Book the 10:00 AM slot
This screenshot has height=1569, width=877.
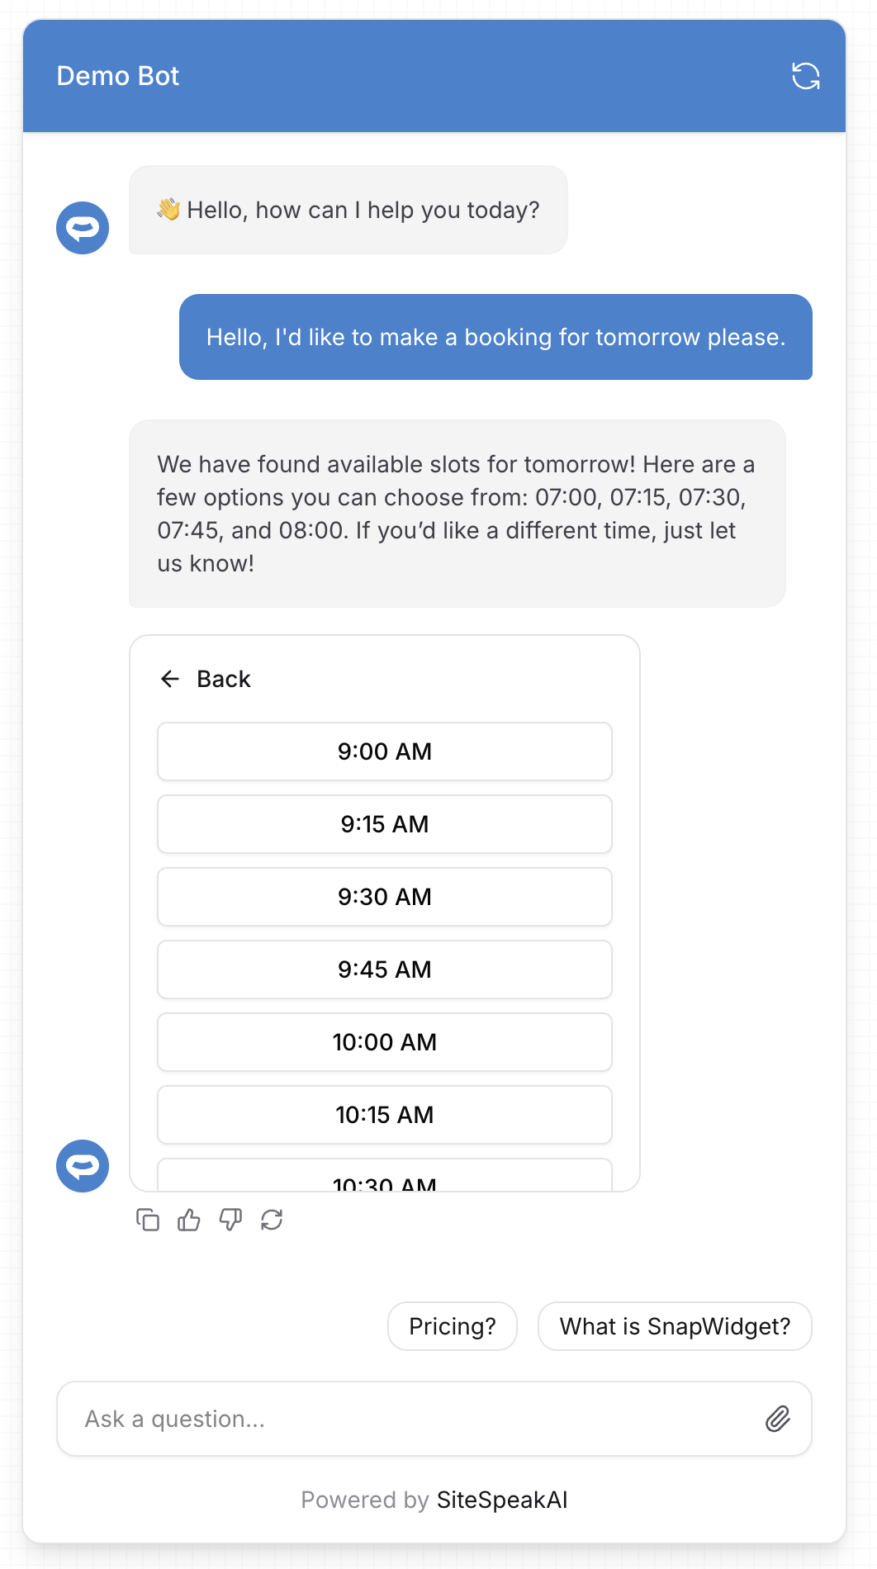385,1042
